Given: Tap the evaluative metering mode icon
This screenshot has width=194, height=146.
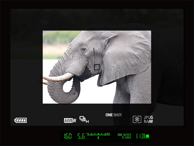Looking at the screenshot, I should [x=137, y=119].
